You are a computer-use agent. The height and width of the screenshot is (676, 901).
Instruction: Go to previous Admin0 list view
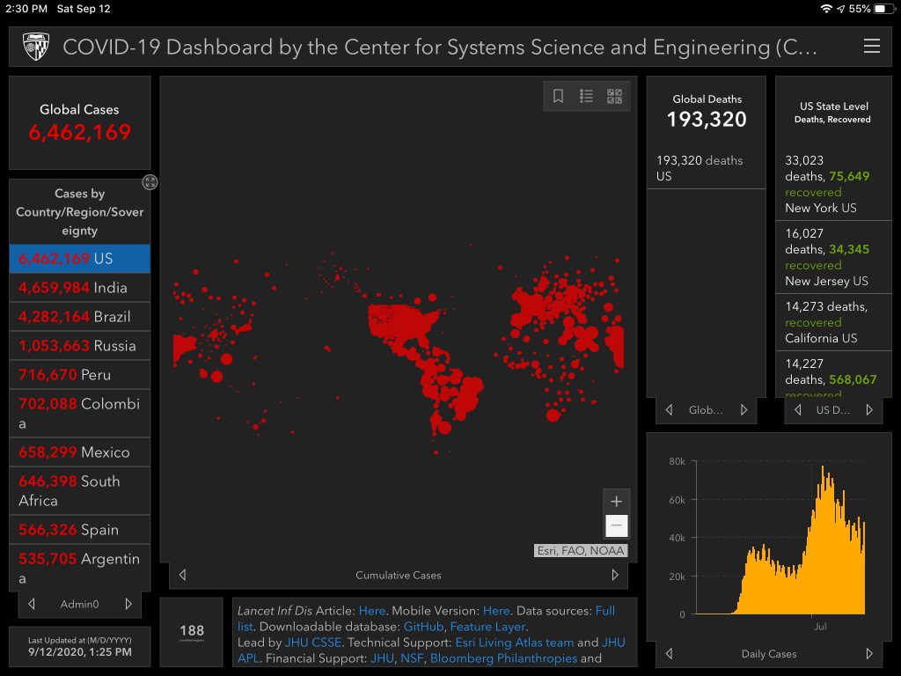[32, 604]
